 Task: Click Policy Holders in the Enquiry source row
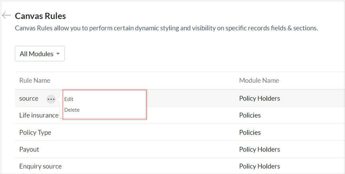tap(260, 166)
